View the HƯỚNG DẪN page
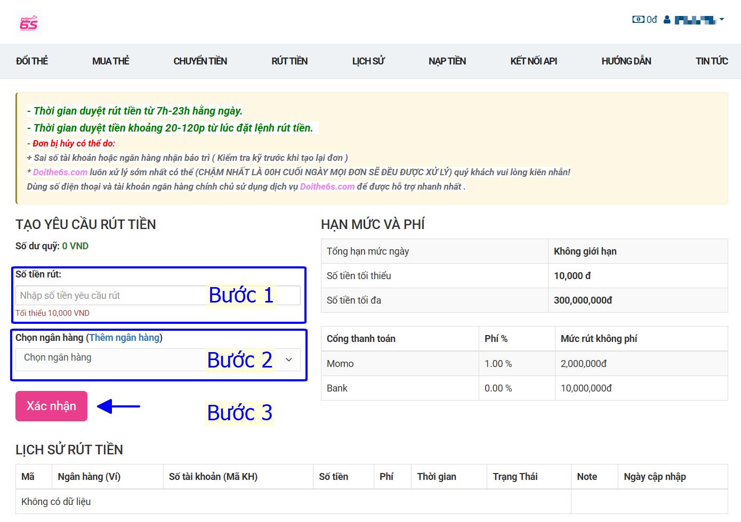Image resolution: width=741 pixels, height=522 pixels. [x=626, y=61]
